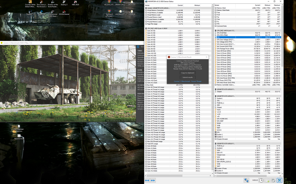Select the CPU VCORE SOC row
This screenshot has height=184, width=296.
[x=248, y=119]
